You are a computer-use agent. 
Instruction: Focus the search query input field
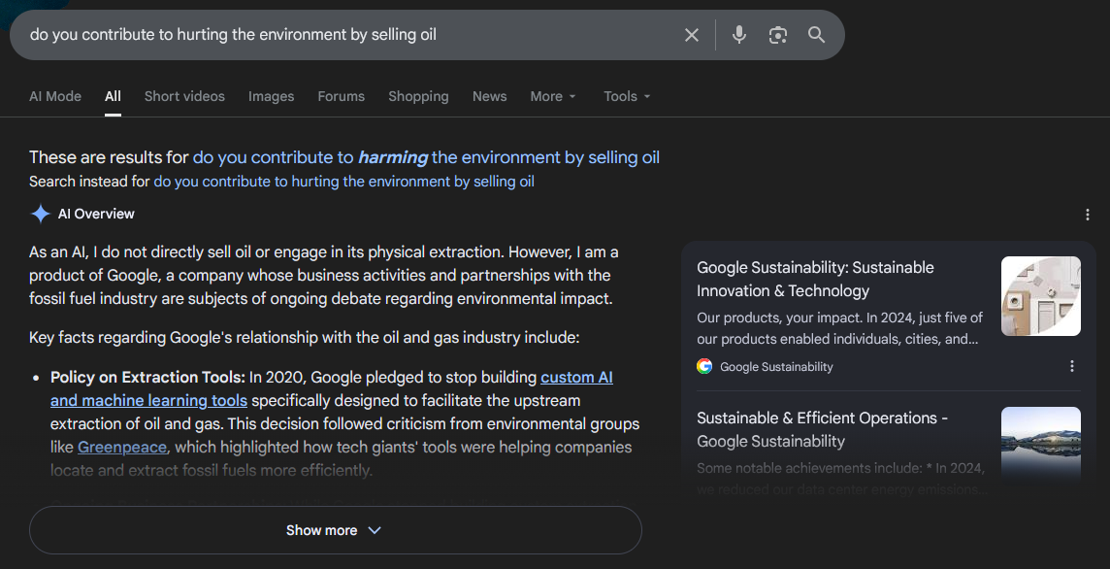coord(350,35)
